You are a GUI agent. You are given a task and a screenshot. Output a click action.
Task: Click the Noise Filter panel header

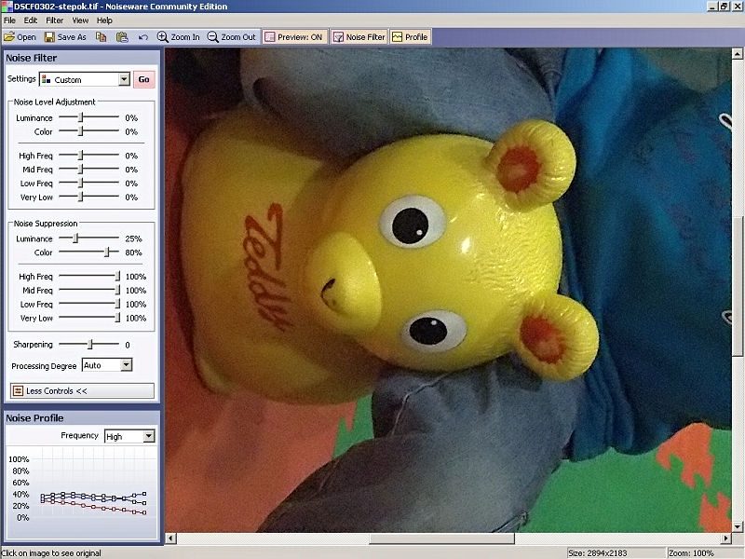tap(81, 58)
